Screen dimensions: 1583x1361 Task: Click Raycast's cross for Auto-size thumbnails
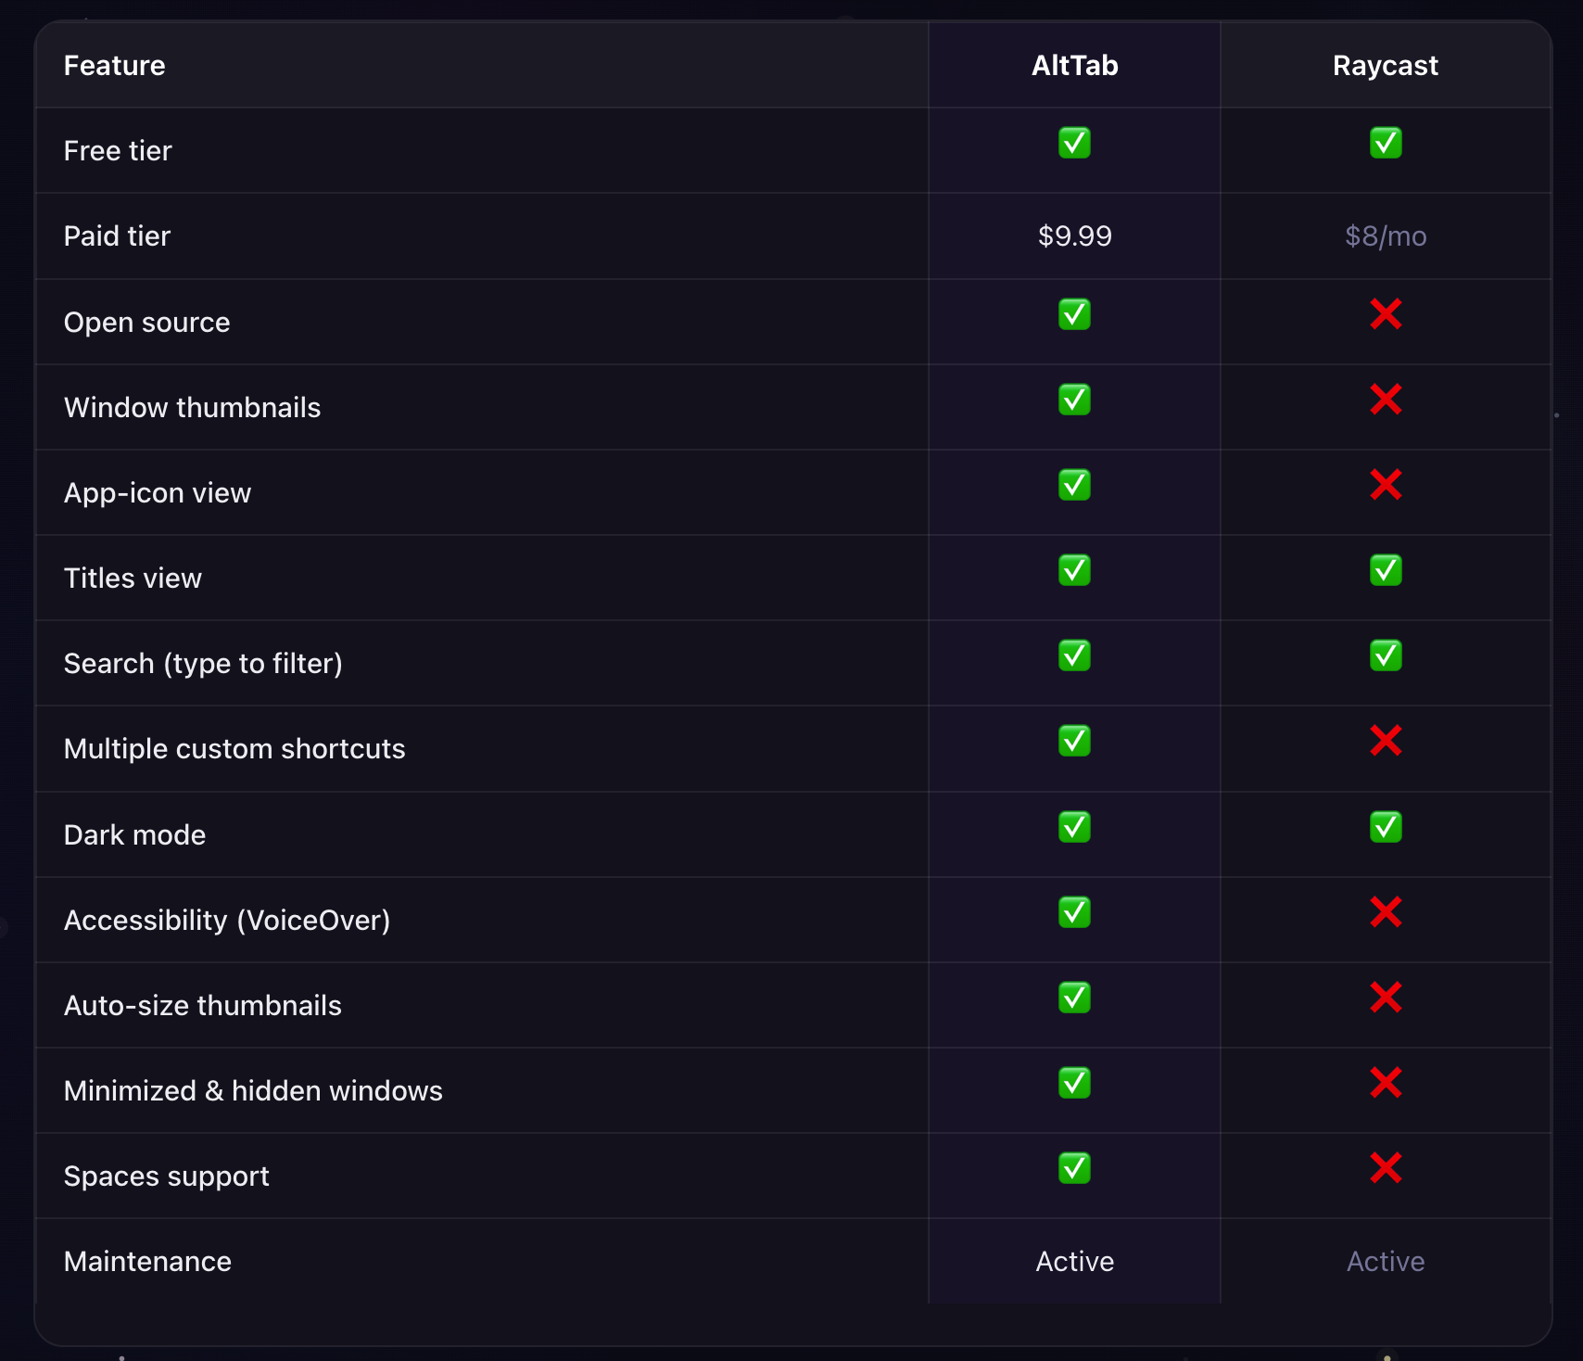click(x=1386, y=998)
